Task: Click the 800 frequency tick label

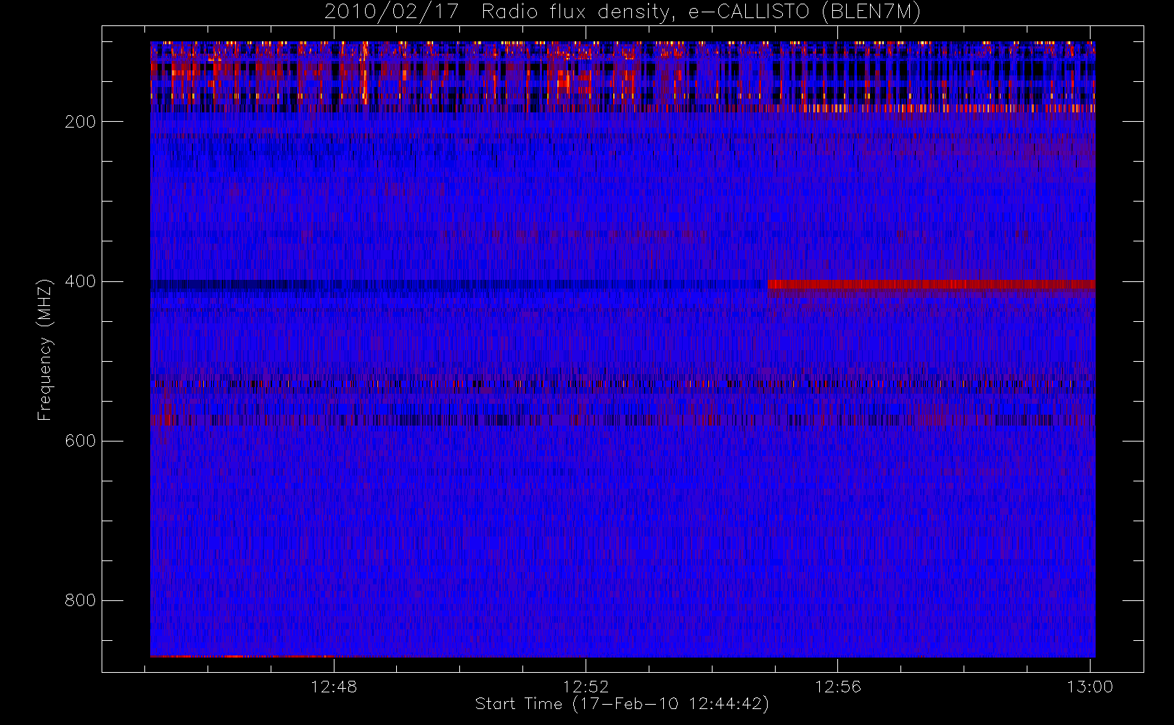Action: pyautogui.click(x=81, y=600)
